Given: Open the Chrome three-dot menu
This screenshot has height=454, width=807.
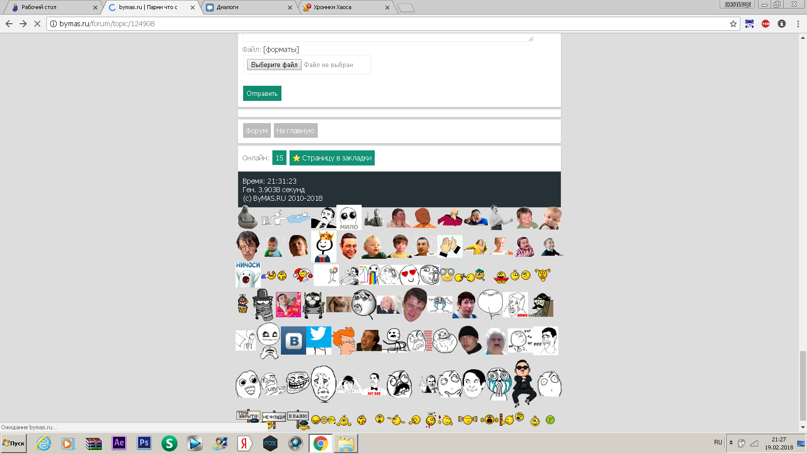Looking at the screenshot, I should coord(798,24).
